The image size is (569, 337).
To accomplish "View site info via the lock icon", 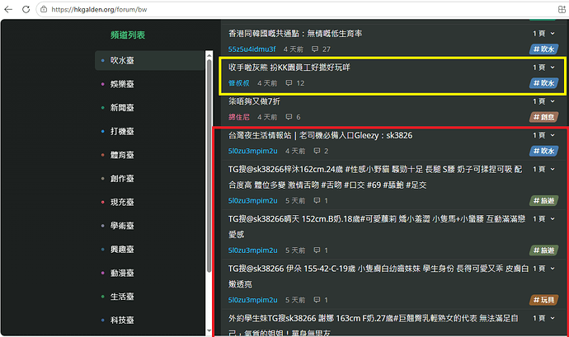I will pos(44,9).
